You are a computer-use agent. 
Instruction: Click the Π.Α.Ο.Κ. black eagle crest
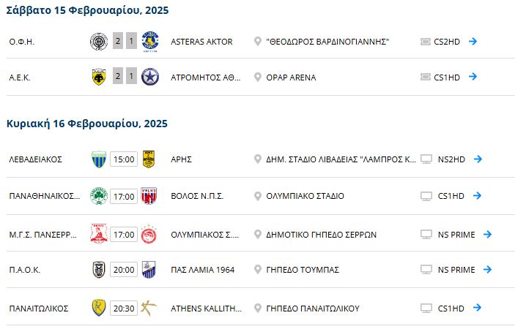(99, 270)
